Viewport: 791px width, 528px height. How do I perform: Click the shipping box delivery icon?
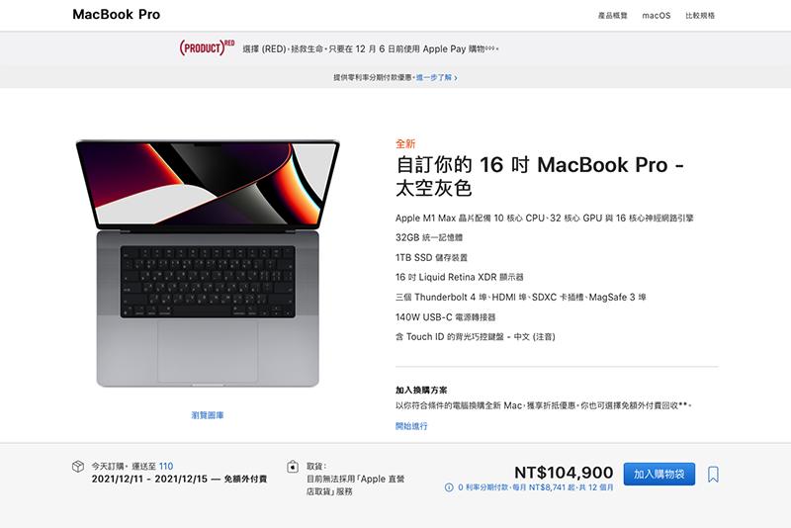click(78, 467)
